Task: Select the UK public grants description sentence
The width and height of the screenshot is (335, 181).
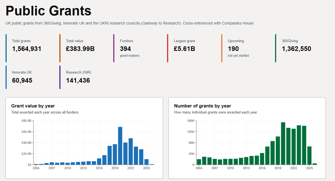Action: [x=130, y=23]
